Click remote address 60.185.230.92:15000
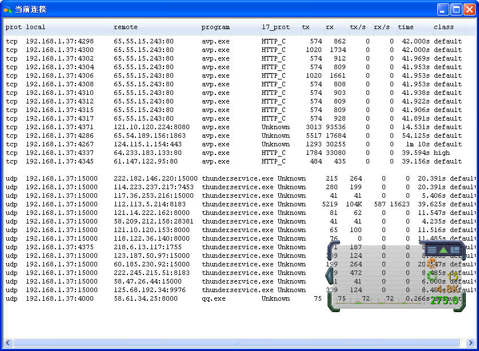 (x=151, y=264)
